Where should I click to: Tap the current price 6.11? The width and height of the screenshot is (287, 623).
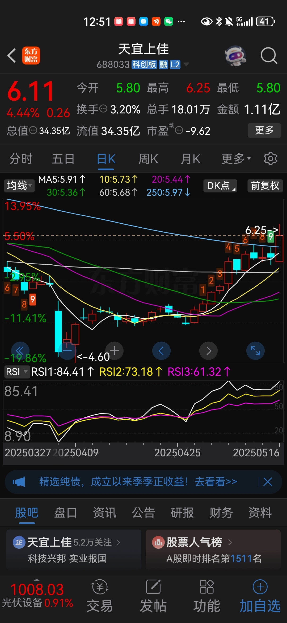tap(31, 92)
